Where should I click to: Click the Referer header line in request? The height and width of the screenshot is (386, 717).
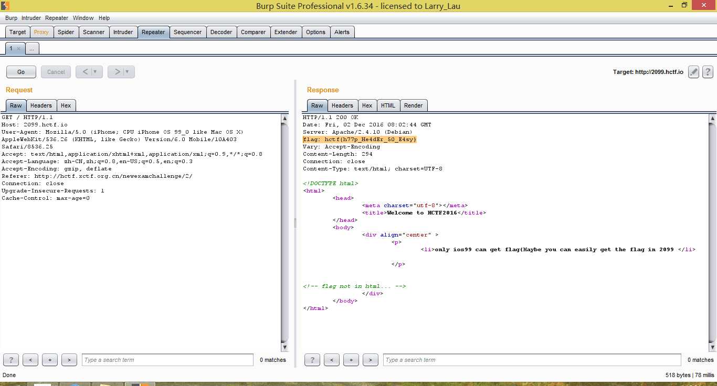point(97,176)
